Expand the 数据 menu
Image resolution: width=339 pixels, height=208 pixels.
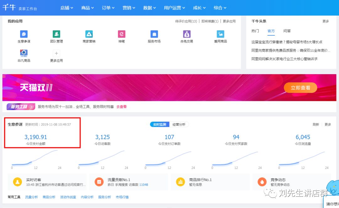(149, 8)
